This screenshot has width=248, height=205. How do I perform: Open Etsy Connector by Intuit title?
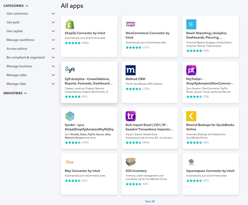(82, 171)
